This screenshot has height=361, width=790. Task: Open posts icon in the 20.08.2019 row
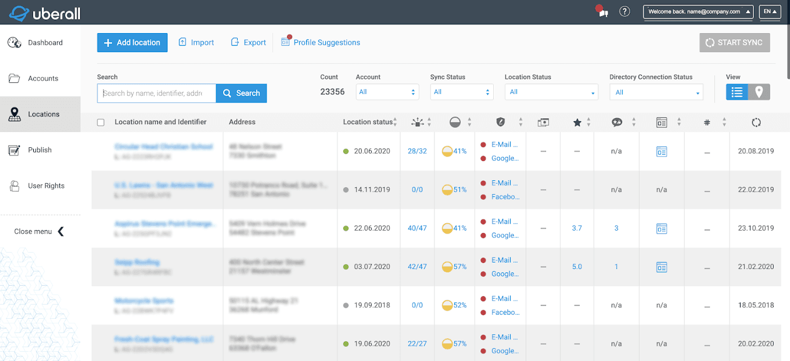pyautogui.click(x=662, y=151)
